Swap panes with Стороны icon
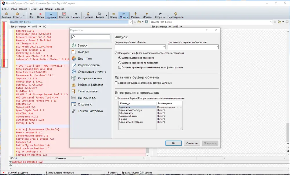 [x=160, y=15]
